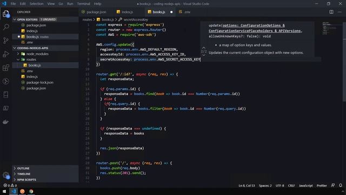Open the Extensions view icon

(x=6, y=68)
